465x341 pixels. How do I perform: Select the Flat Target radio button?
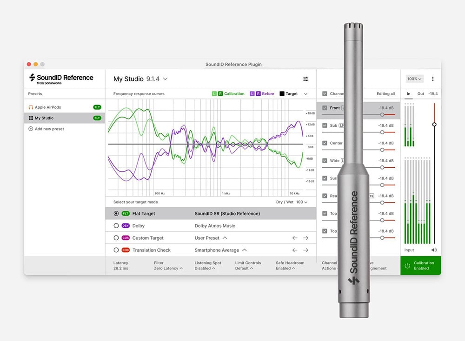116,214
